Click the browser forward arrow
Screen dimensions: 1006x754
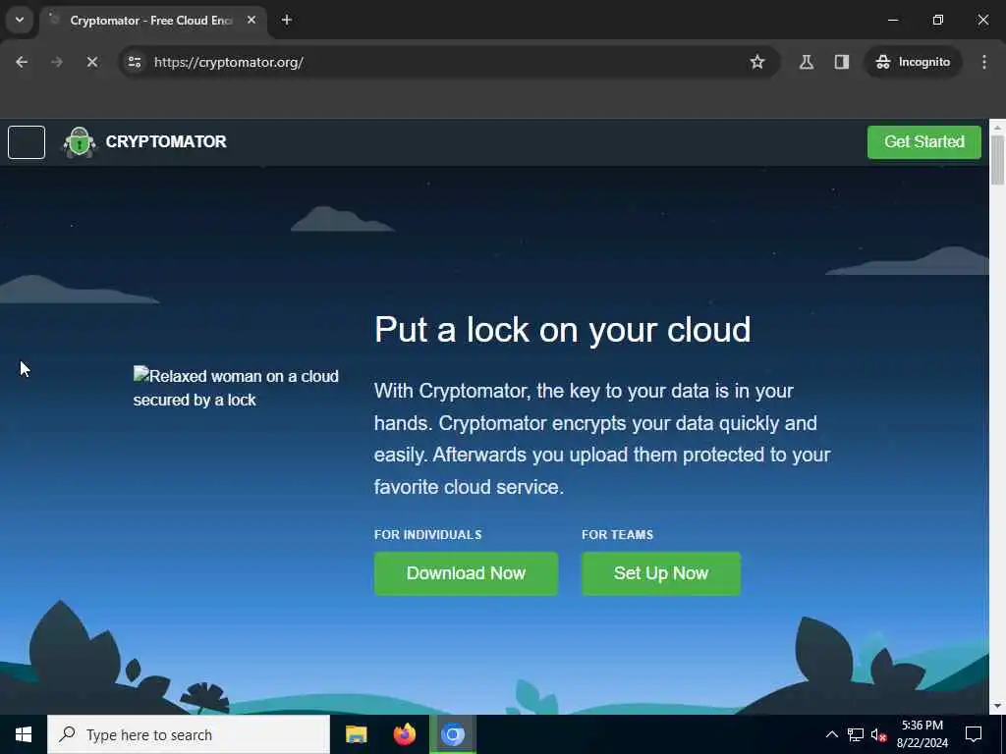pyautogui.click(x=56, y=62)
